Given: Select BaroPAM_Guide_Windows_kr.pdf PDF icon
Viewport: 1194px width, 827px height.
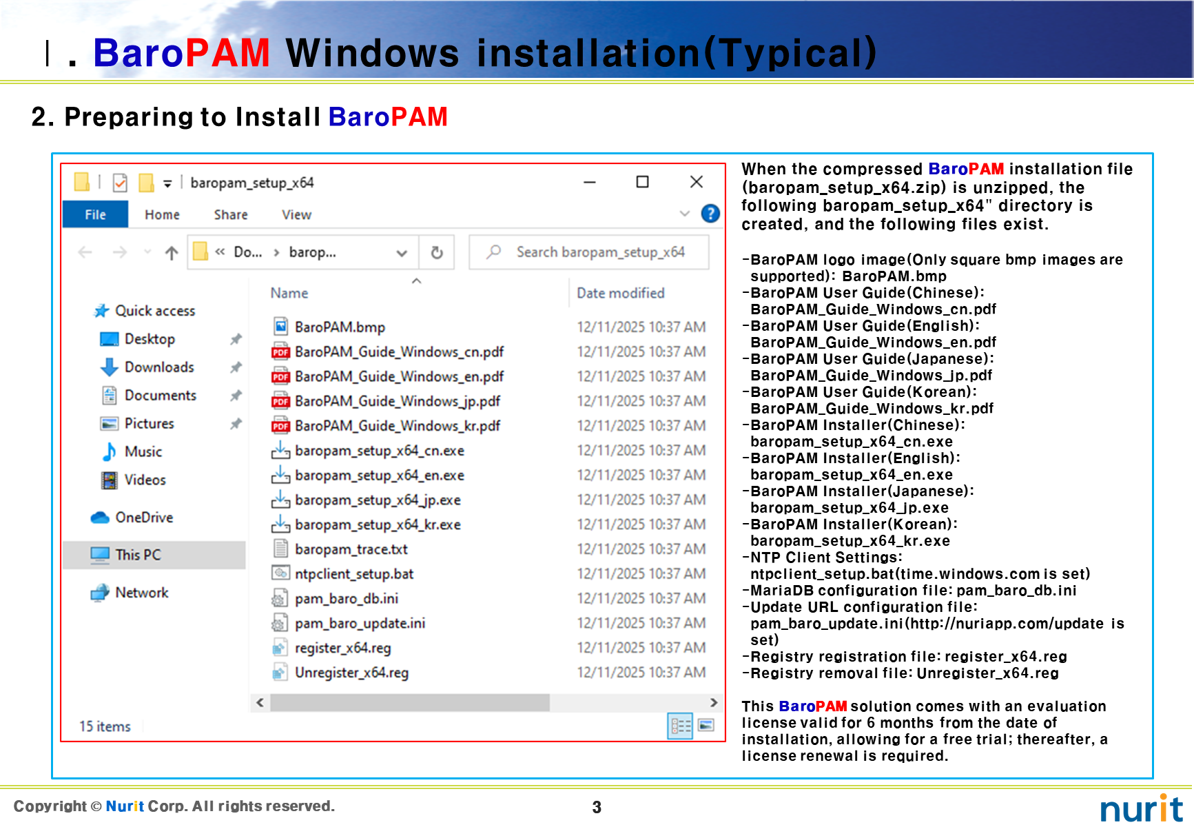Looking at the screenshot, I should [x=280, y=426].
